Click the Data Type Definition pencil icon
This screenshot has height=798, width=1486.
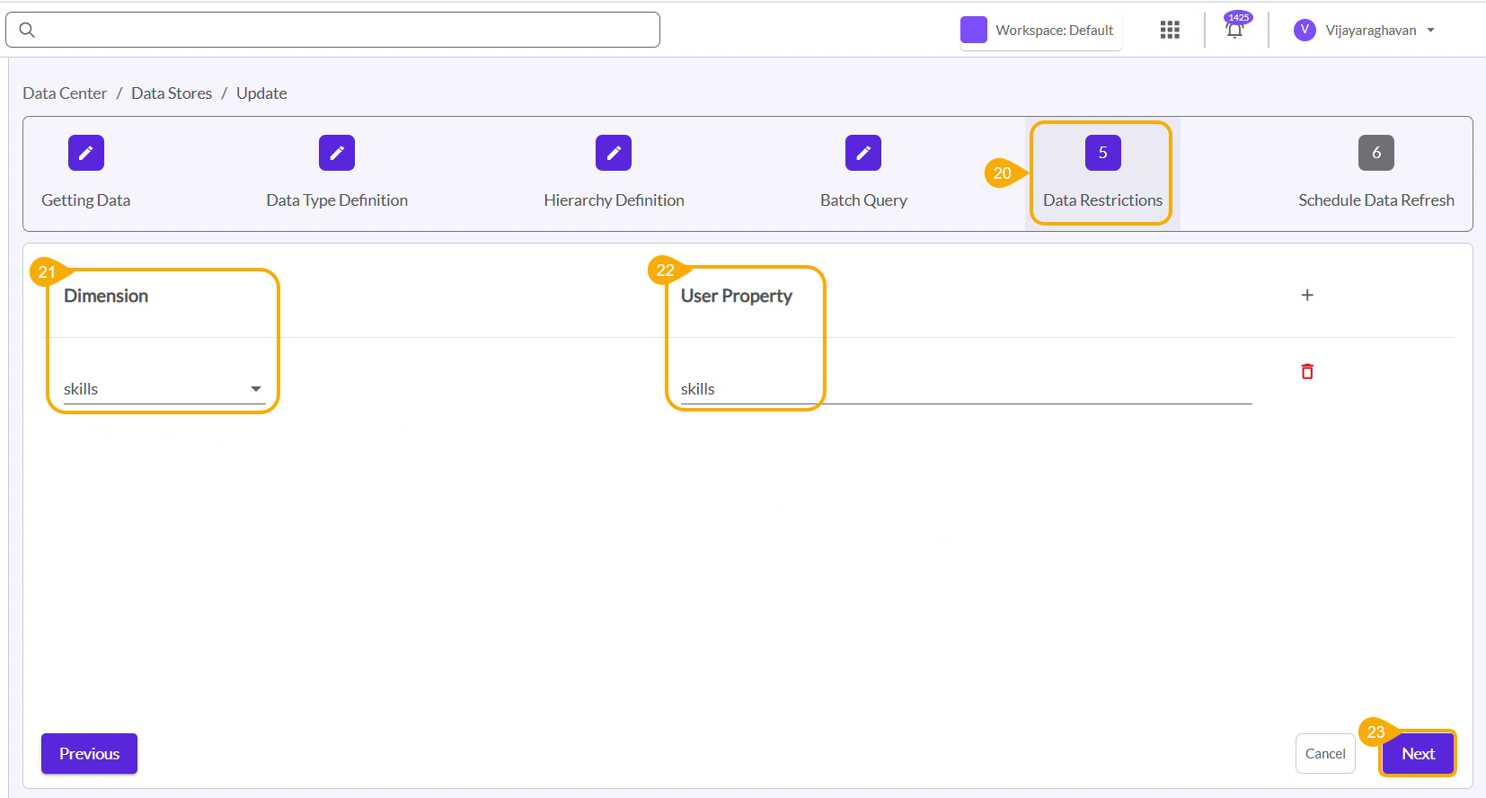[x=337, y=153]
